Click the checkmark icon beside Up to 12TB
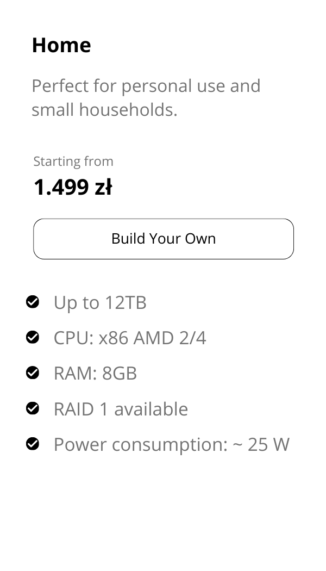This screenshot has height=571, width=326. (33, 302)
